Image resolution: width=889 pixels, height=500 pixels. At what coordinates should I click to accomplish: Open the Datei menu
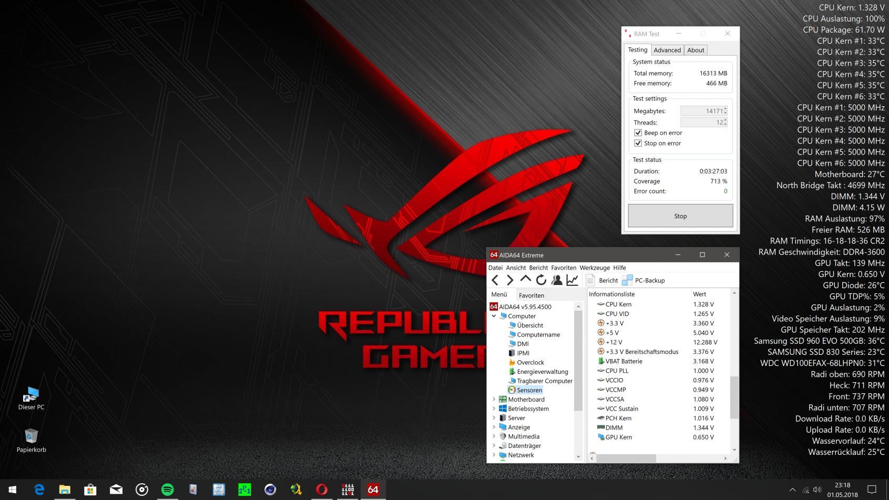pos(495,268)
